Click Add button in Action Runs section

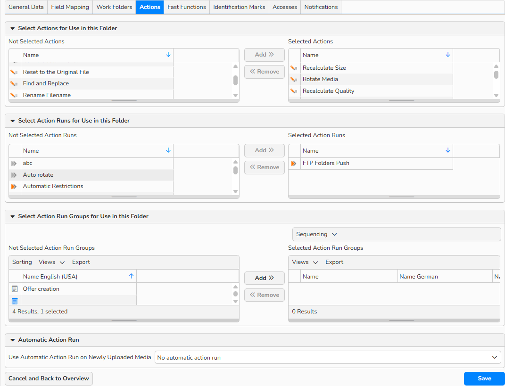[265, 150]
